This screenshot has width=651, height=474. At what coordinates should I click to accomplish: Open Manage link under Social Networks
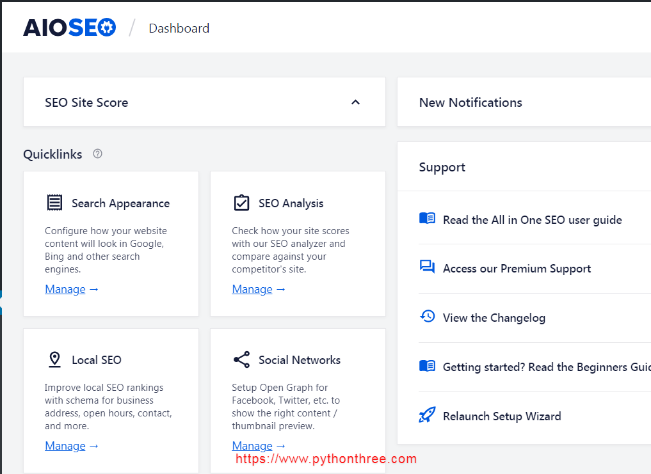pos(252,445)
